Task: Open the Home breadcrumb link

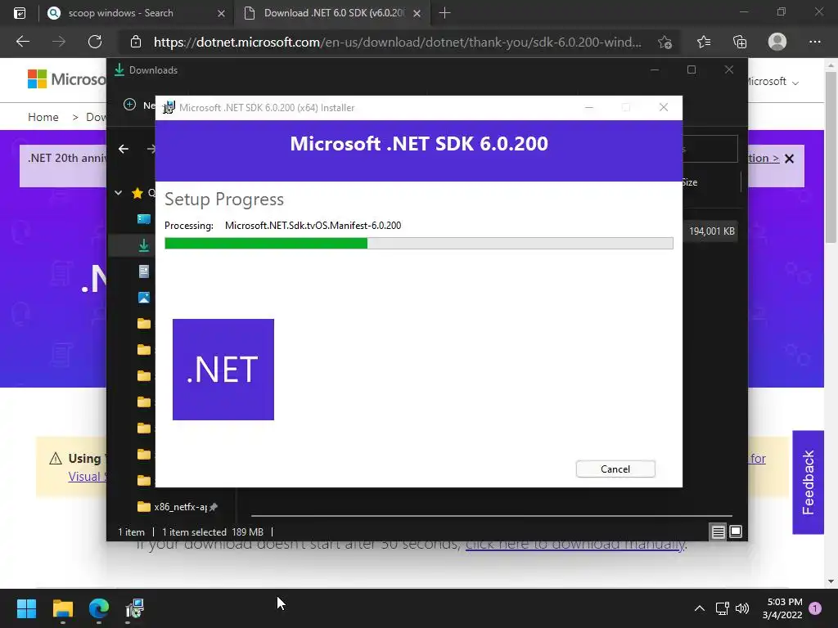Action: pos(43,117)
